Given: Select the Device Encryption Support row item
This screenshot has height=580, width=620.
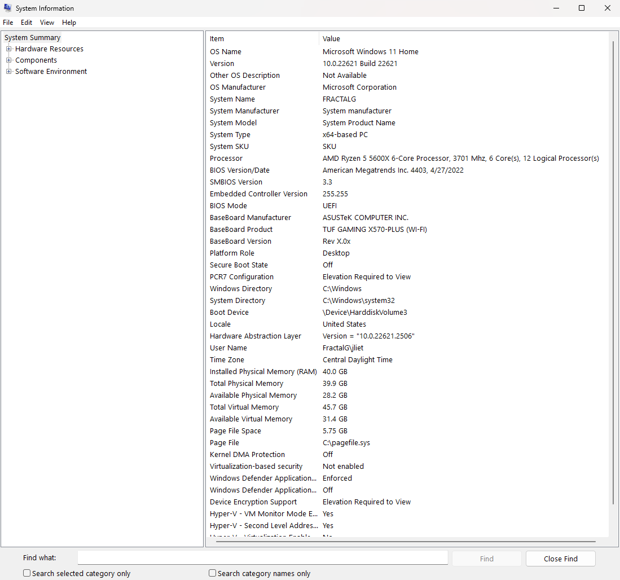Looking at the screenshot, I should pos(253,502).
